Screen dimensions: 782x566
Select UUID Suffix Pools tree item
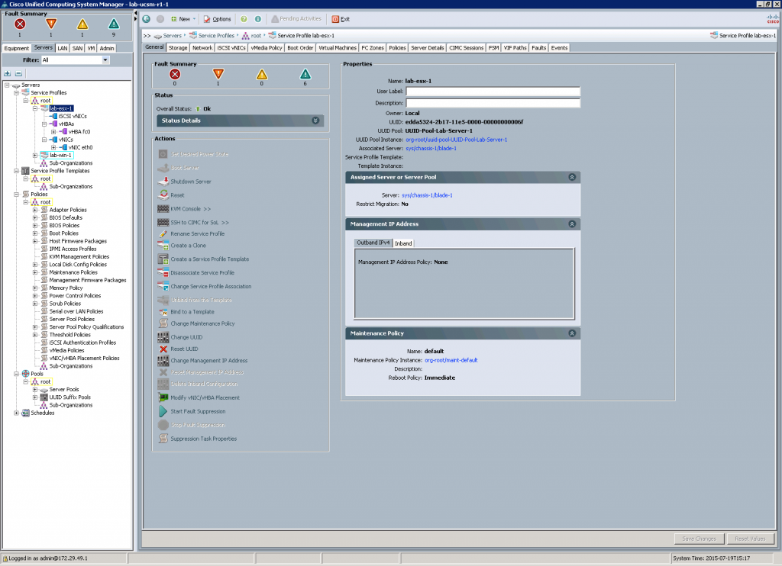pyautogui.click(x=69, y=397)
